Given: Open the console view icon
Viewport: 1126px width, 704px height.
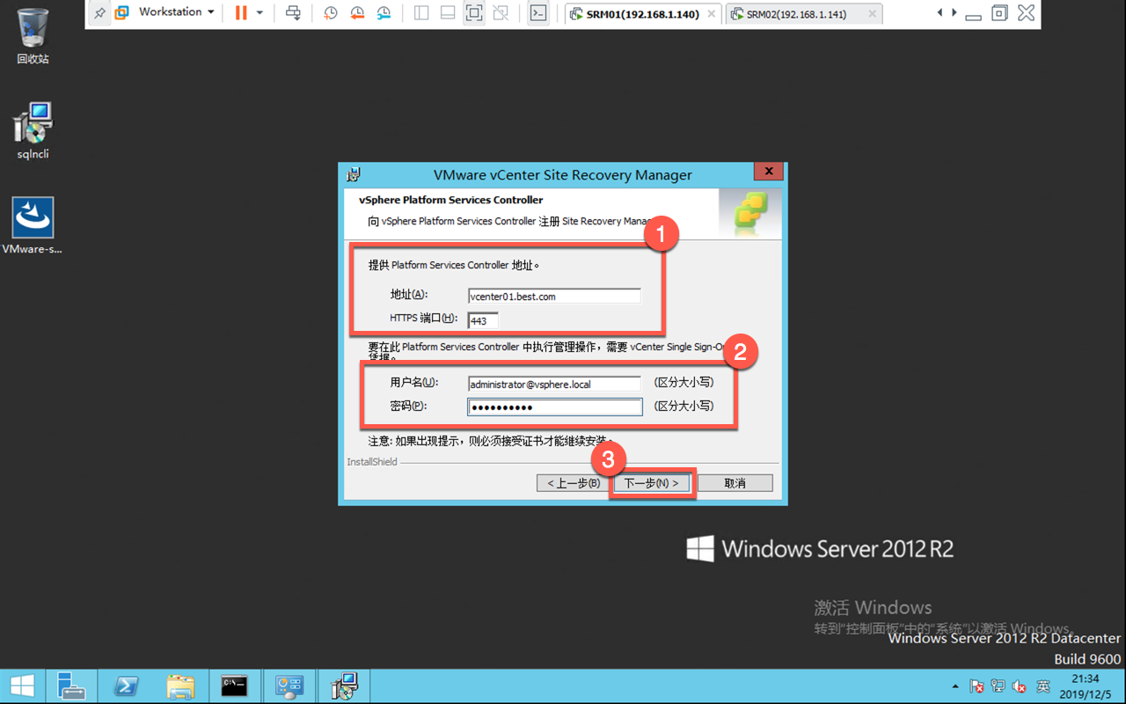Looking at the screenshot, I should pos(538,13).
